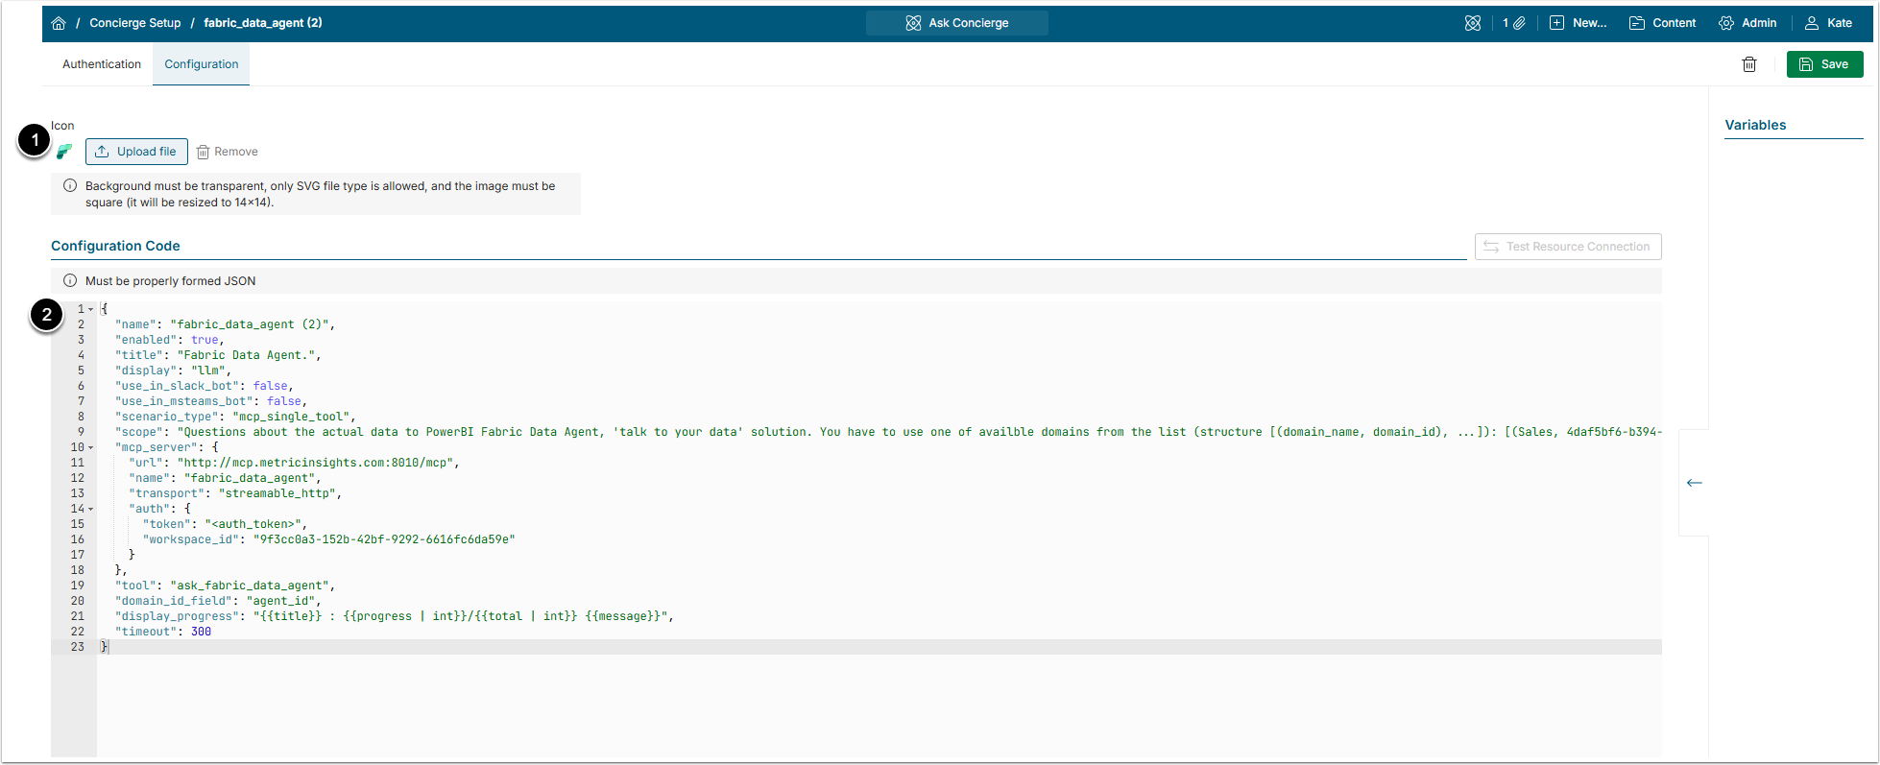Click the "domain_id_field": "agent_id" line
This screenshot has width=1880, height=765.
[x=218, y=601]
